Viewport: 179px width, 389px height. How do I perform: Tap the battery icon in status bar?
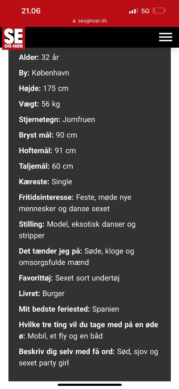[x=159, y=11]
